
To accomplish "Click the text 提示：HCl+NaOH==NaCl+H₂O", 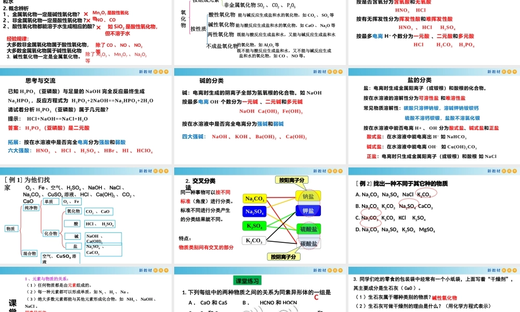I will tap(48, 119).
